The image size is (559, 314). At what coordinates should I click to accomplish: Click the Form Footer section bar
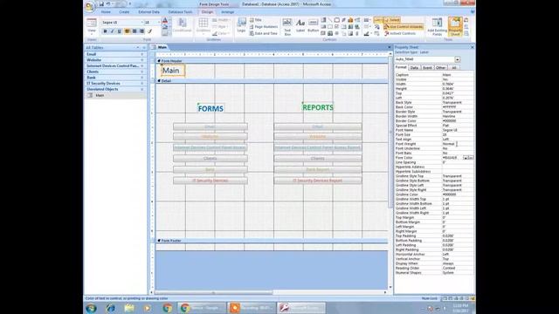click(272, 241)
